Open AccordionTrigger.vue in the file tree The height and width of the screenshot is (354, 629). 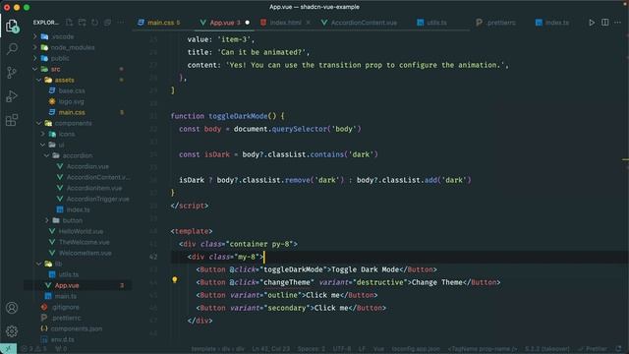coord(97,199)
